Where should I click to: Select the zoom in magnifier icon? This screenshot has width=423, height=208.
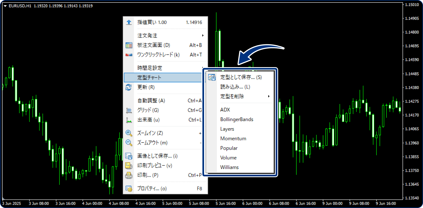[129, 133]
